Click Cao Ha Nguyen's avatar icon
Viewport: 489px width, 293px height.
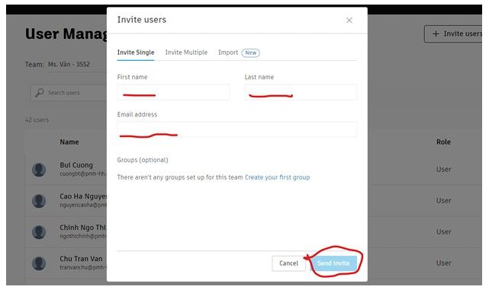tap(39, 201)
